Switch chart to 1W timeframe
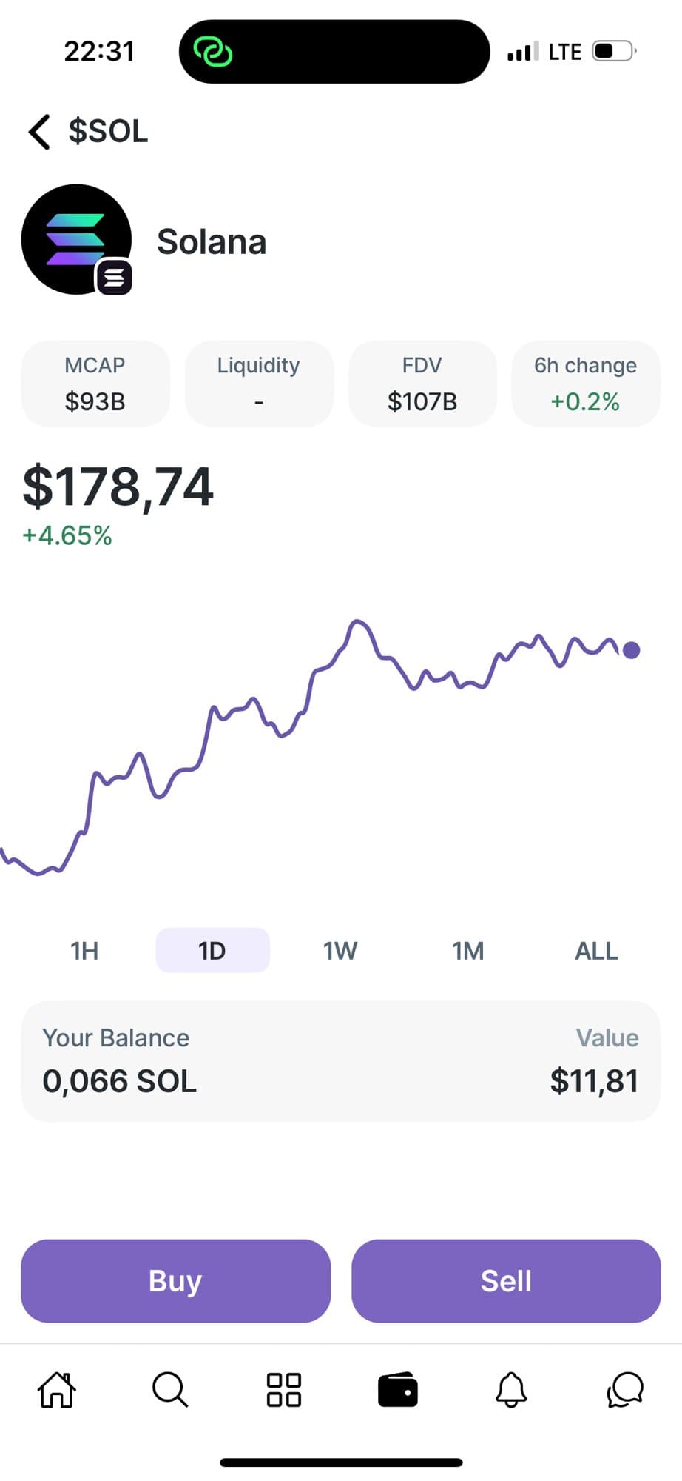This screenshot has width=682, height=1481. point(340,951)
